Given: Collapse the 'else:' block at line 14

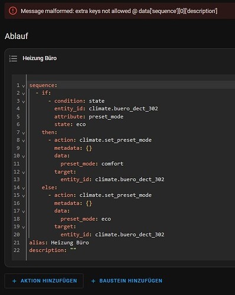Looking at the screenshot, I should 24,188.
